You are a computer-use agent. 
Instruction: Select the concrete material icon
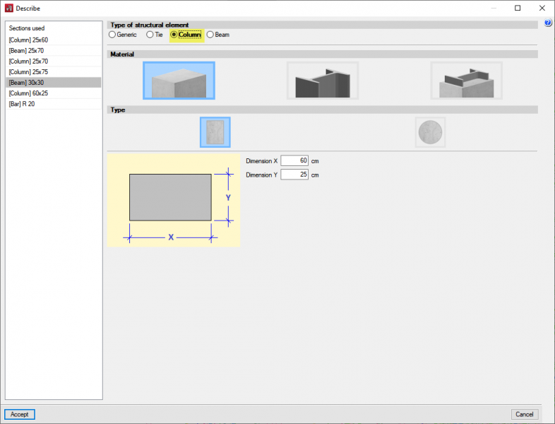click(179, 80)
